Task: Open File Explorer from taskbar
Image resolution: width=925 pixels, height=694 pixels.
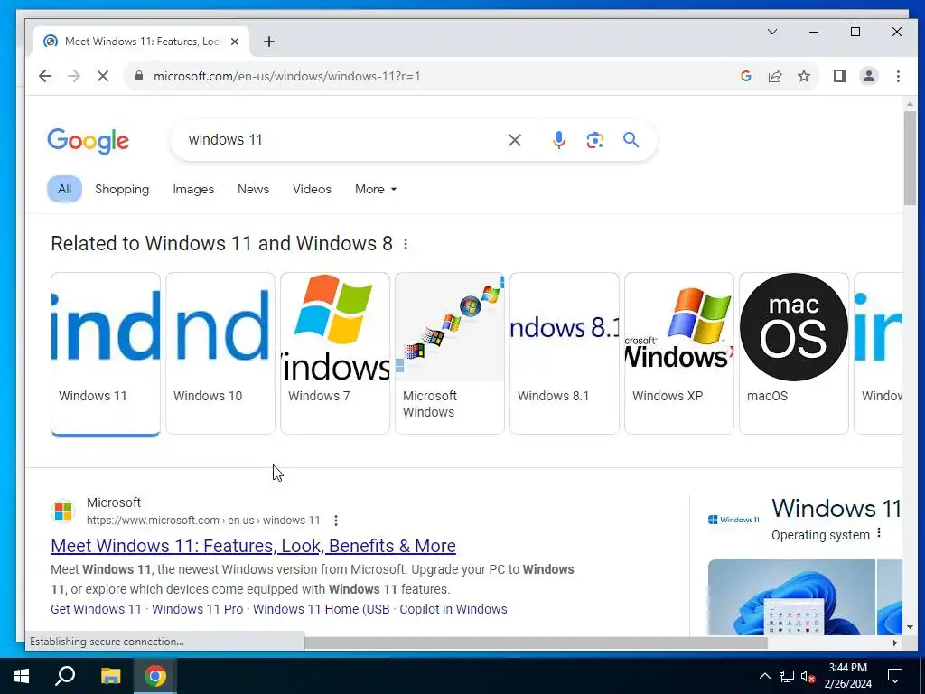Action: pos(110,676)
